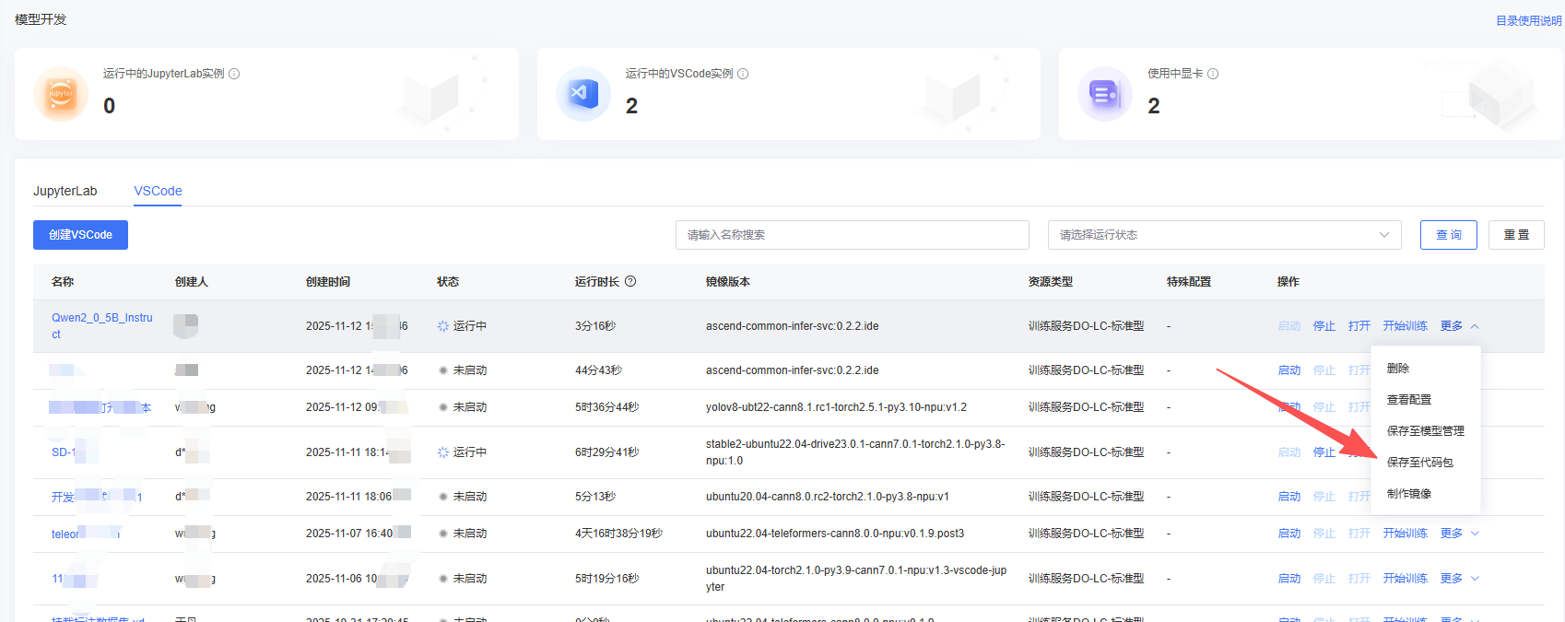Click 停止 for the Qwen2_0_5B_Instruct instance
1565x622 pixels.
coord(1324,326)
